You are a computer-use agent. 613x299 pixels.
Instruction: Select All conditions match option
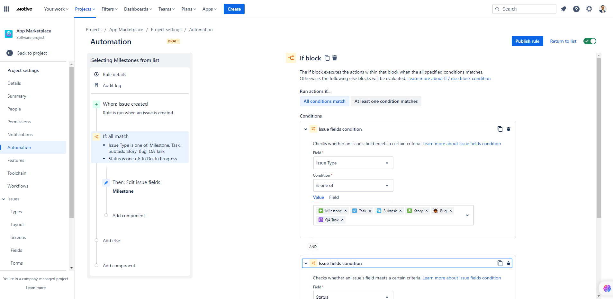pos(324,101)
